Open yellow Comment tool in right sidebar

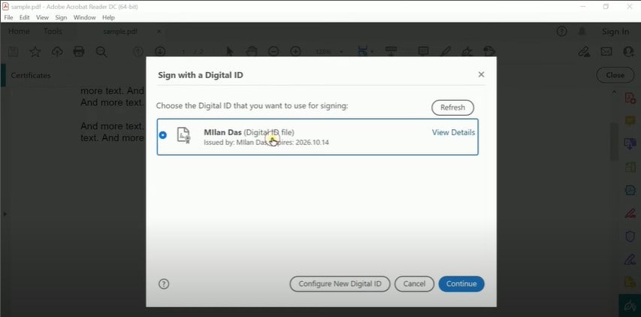(630, 121)
